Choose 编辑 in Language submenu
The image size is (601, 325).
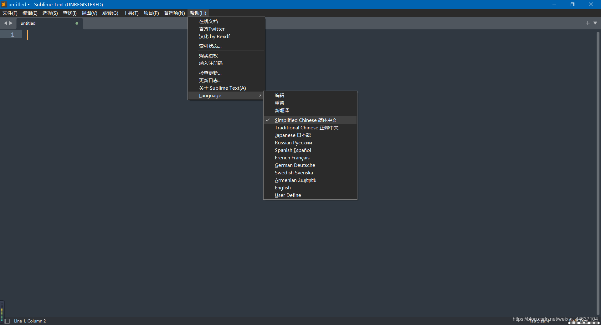click(x=310, y=95)
